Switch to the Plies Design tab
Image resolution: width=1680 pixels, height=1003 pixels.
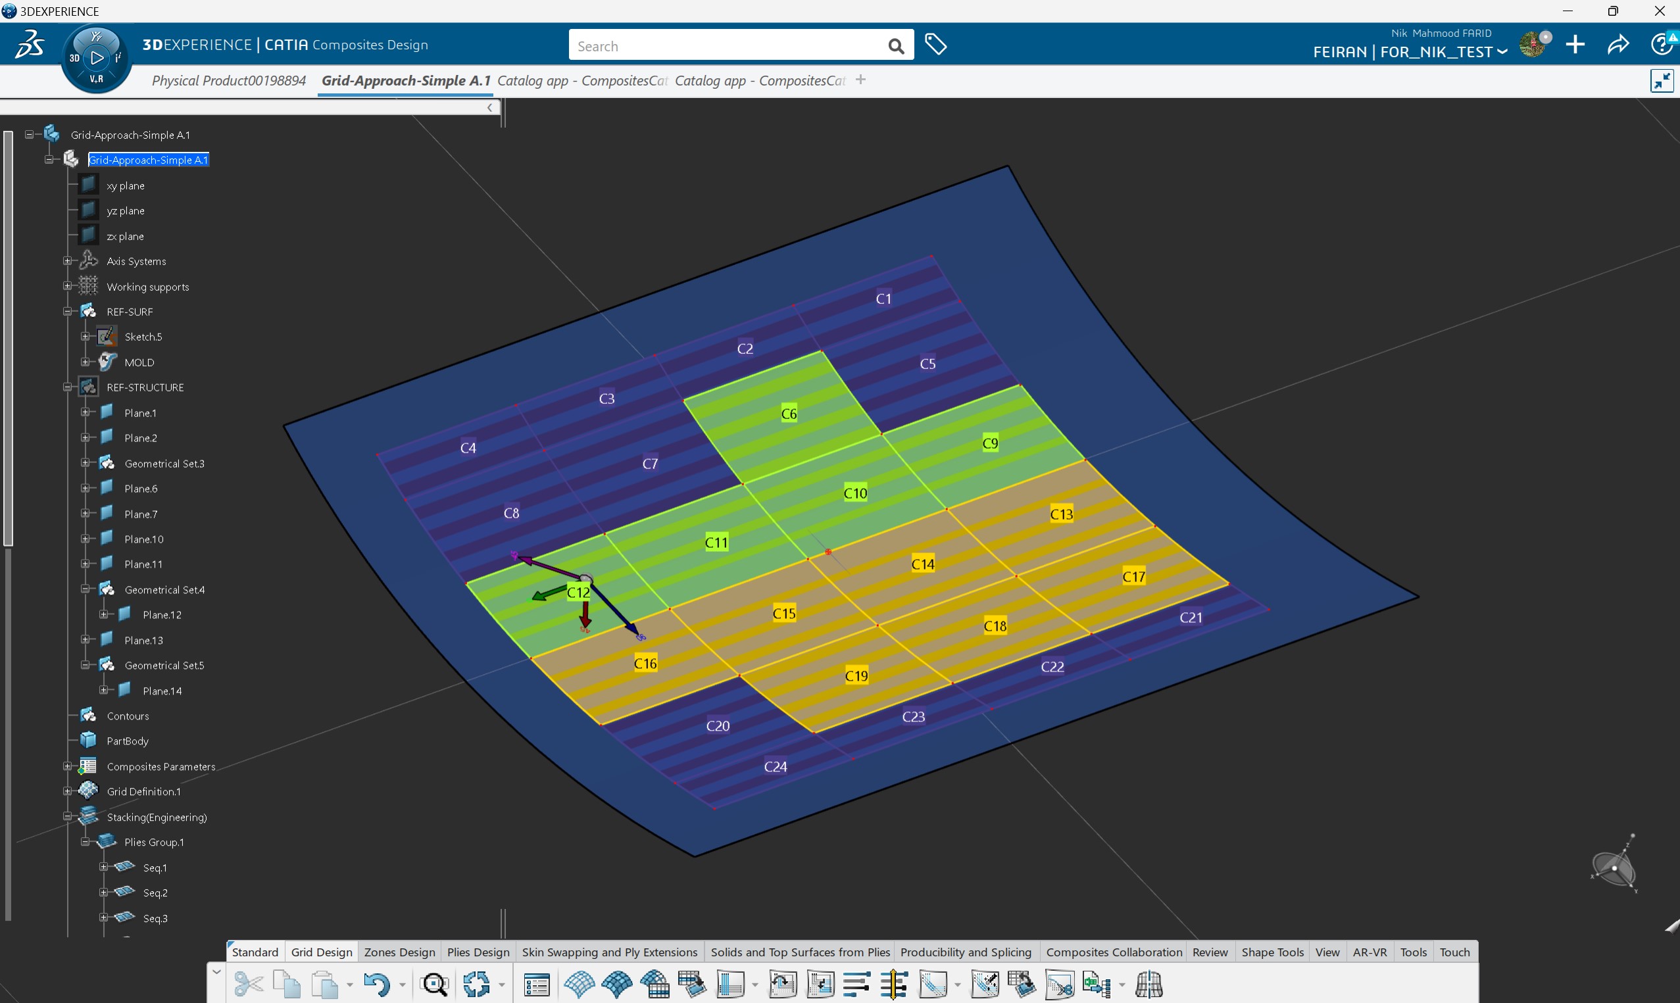coord(478,952)
